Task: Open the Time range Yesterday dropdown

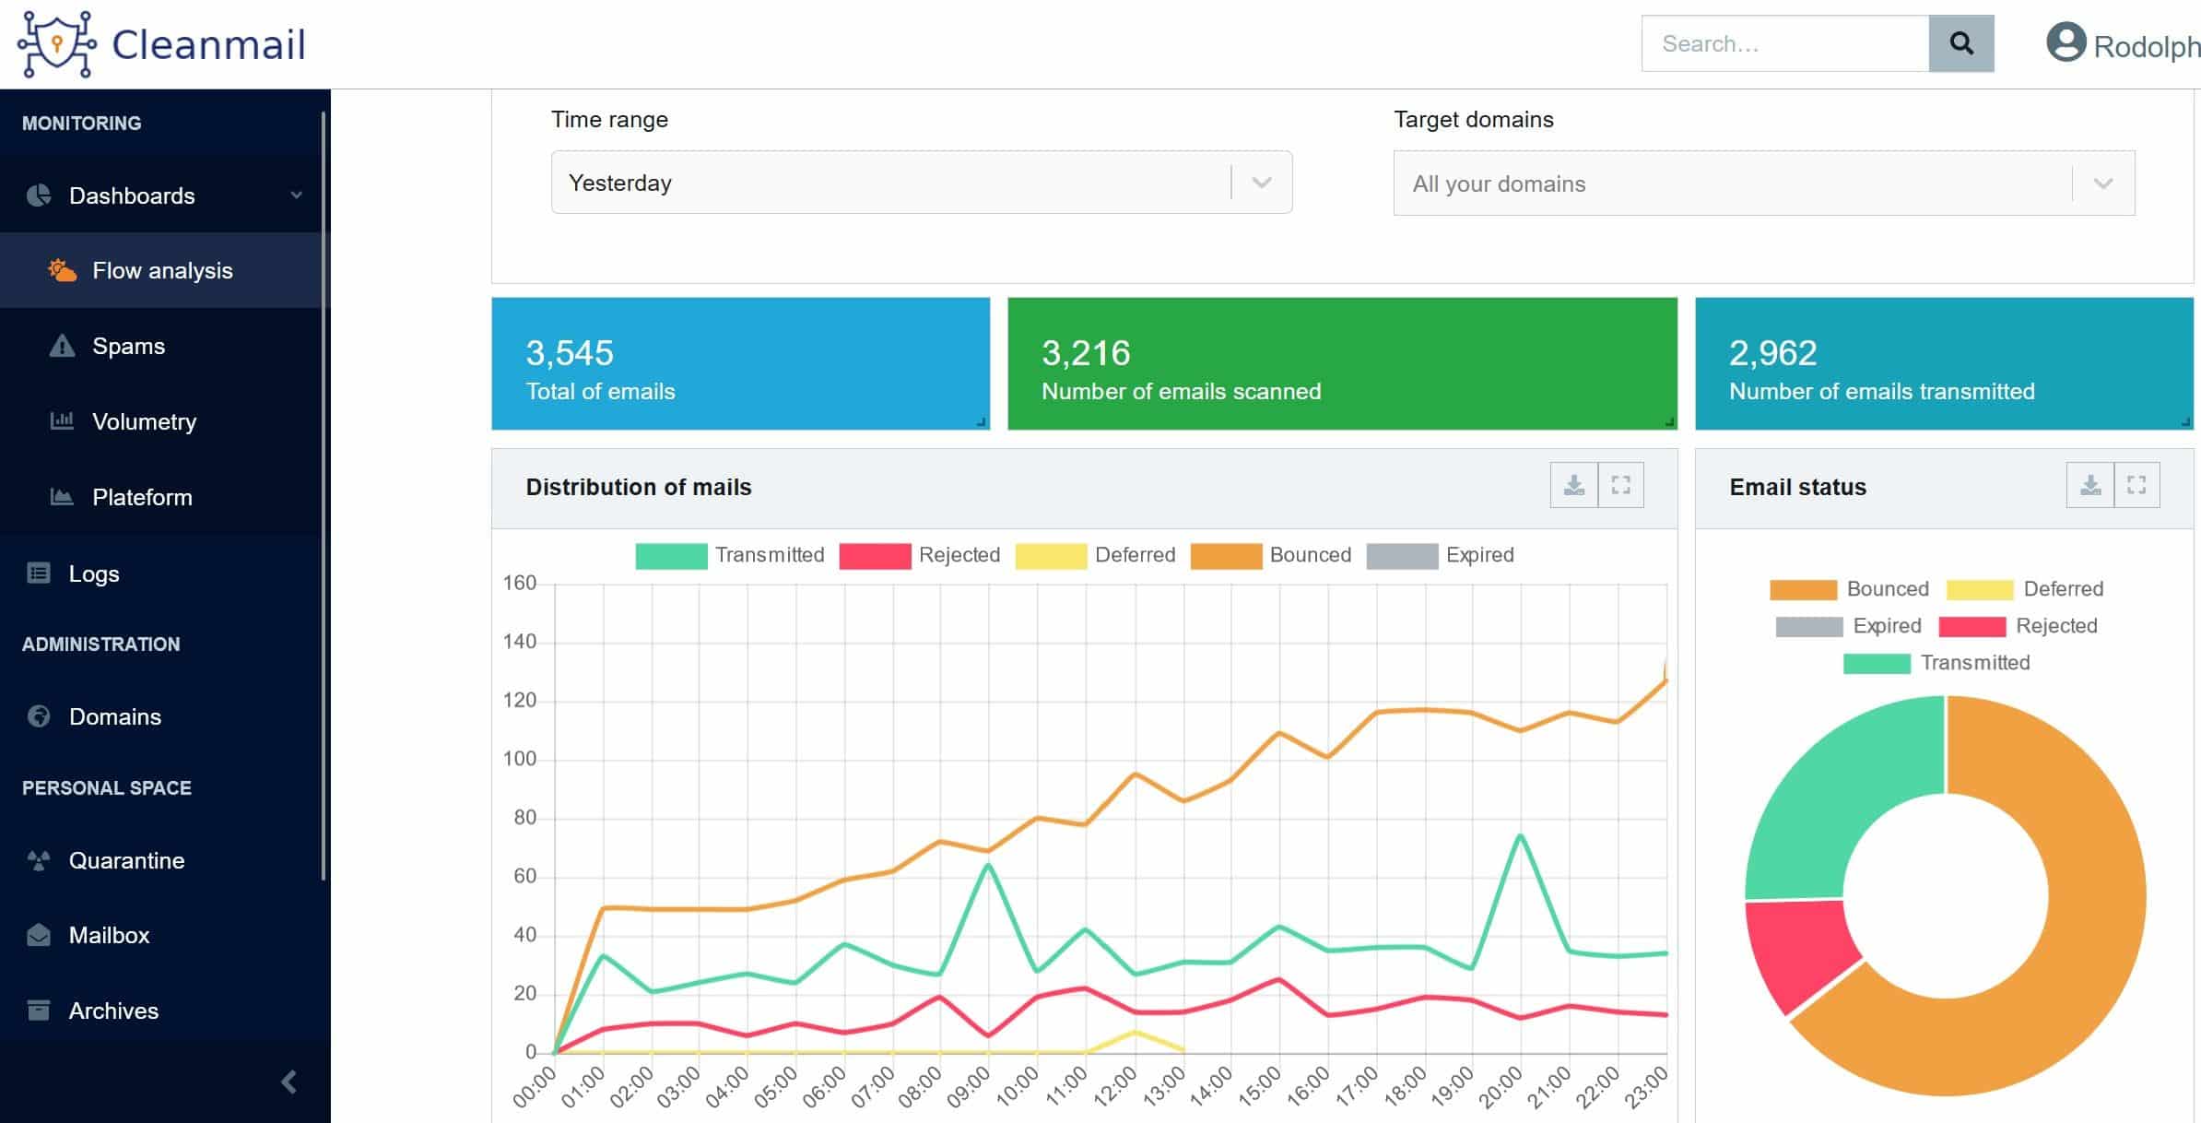Action: 922,183
